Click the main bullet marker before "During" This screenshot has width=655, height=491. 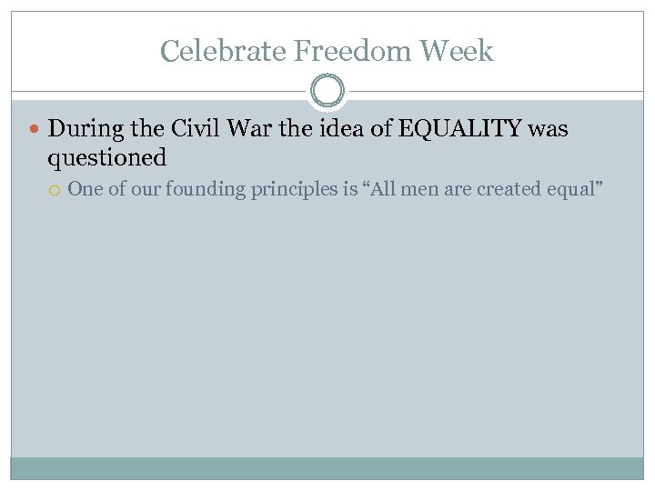[37, 130]
